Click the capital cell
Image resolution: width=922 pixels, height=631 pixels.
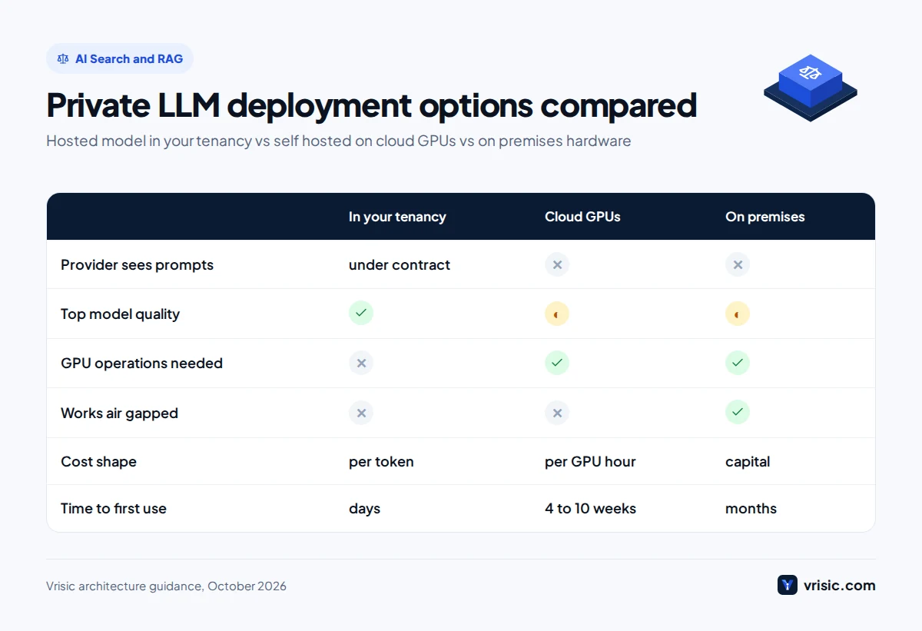pyautogui.click(x=748, y=461)
